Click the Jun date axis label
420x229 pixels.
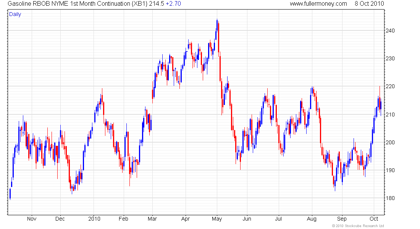(247, 219)
